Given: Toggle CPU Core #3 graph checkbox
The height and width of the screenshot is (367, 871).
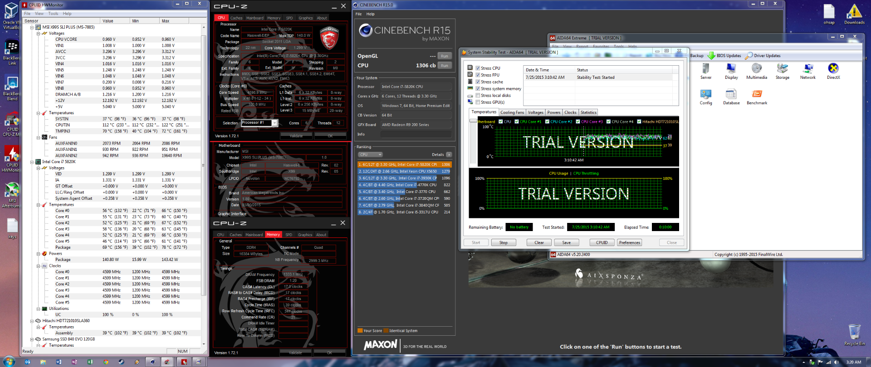Looking at the screenshot, I should pos(578,121).
